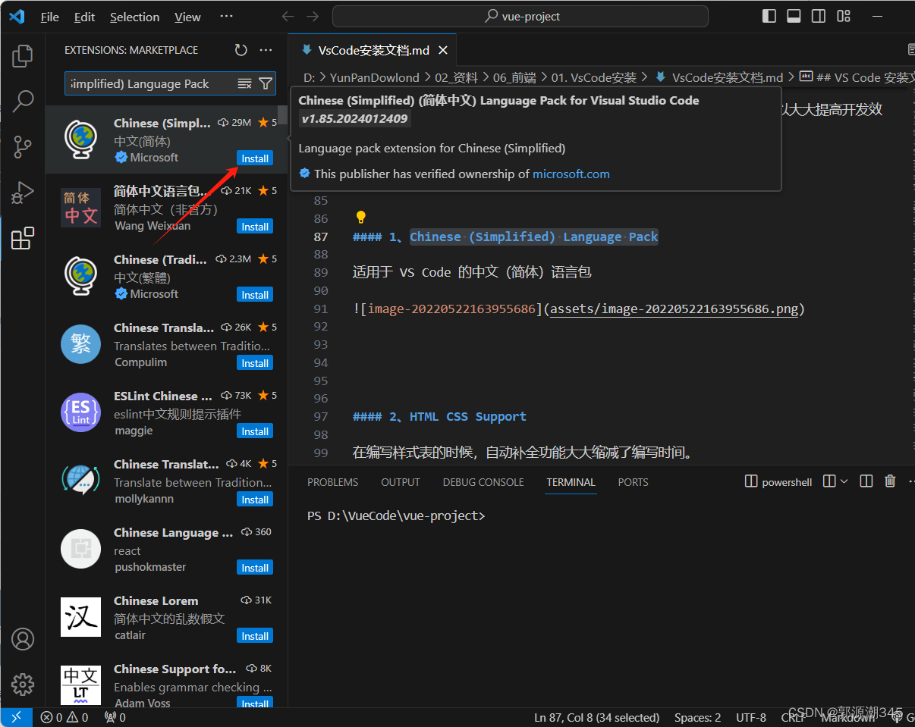
Task: Clear extensions search results icon
Action: pyautogui.click(x=244, y=83)
